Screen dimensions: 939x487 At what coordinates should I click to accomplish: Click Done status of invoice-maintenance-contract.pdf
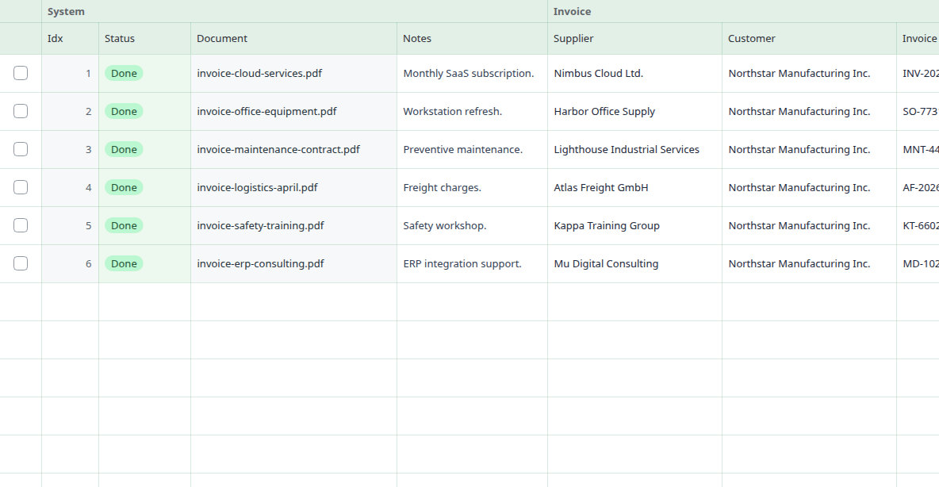click(x=124, y=149)
